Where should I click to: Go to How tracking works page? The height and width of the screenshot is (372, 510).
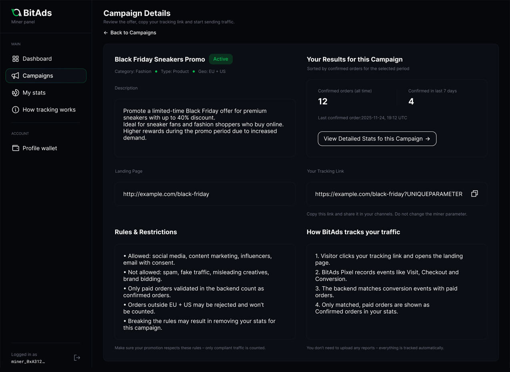(x=46, y=109)
